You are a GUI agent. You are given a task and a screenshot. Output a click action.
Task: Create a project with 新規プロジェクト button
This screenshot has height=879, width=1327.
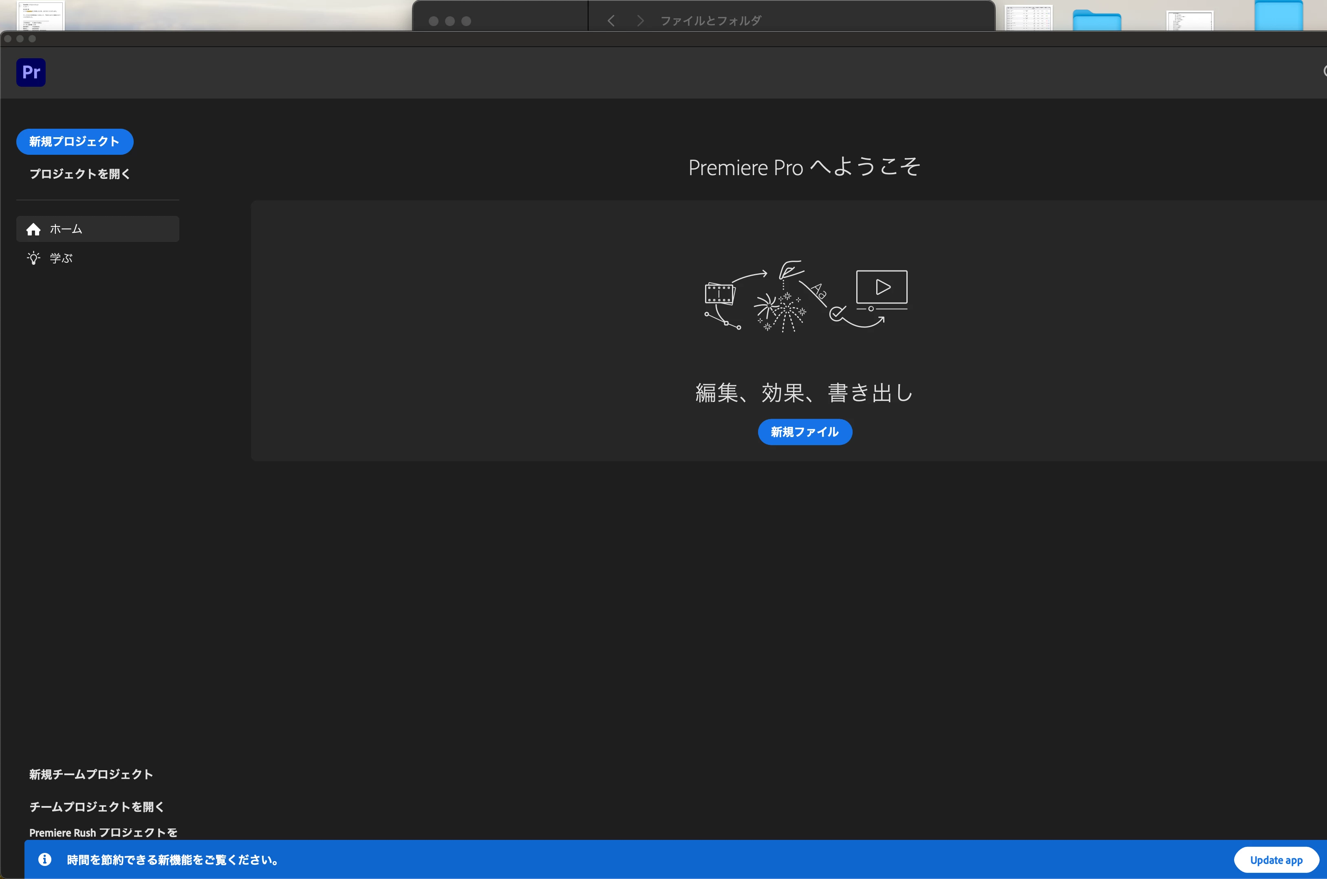tap(75, 142)
